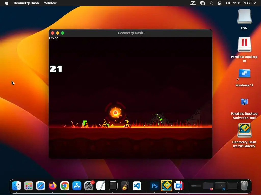
Task: Open the Apple menu
Action: [7, 3]
